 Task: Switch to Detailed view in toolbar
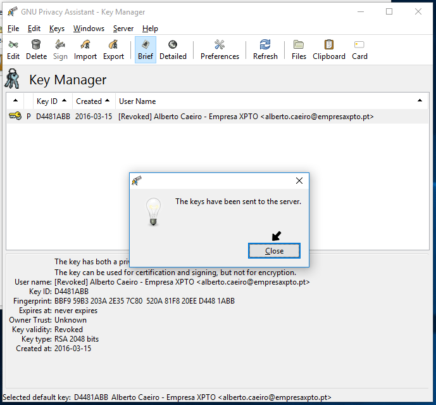[173, 50]
